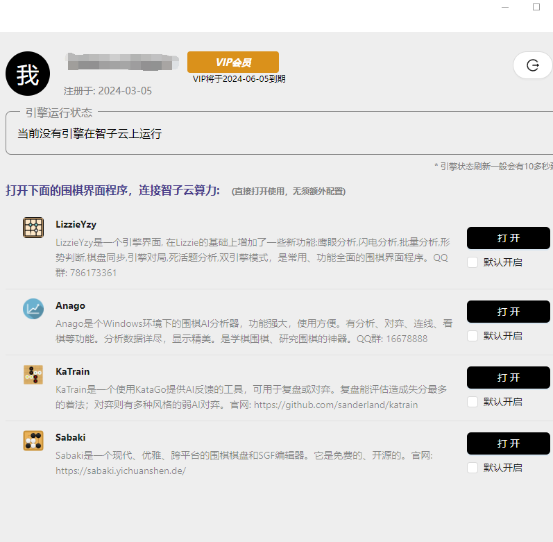The image size is (553, 542).
Task: Enable 默认开启 checkbox for LizzieYzy
Action: pyautogui.click(x=473, y=262)
